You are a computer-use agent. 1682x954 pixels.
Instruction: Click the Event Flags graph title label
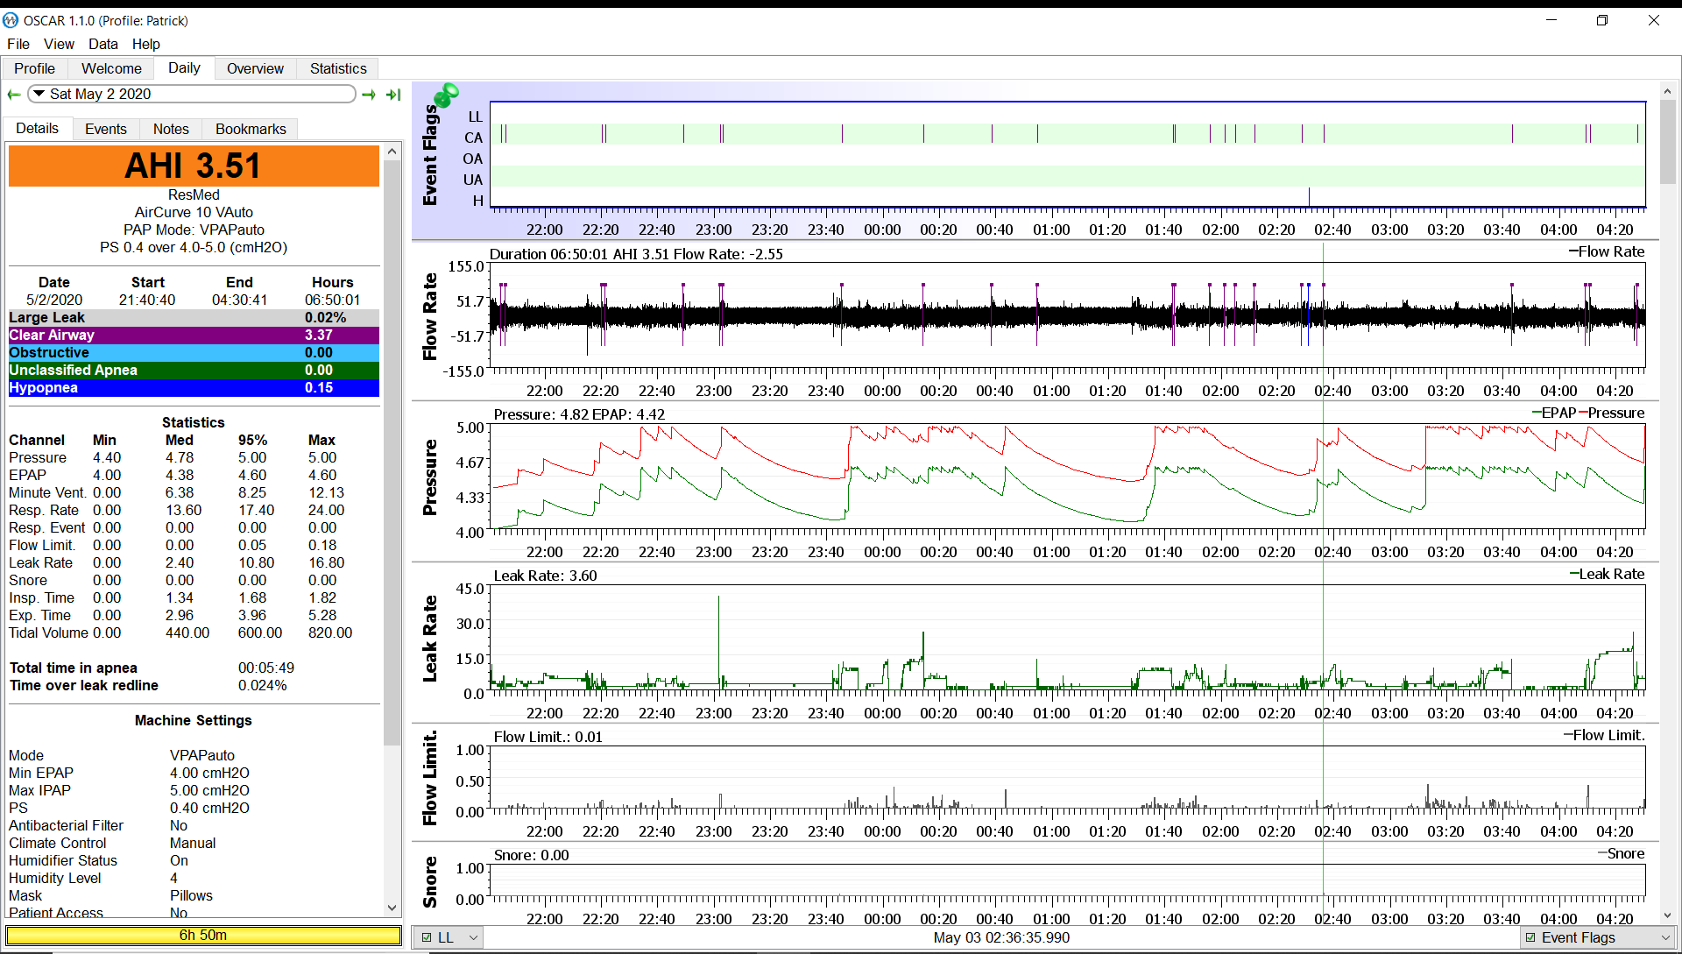click(429, 155)
